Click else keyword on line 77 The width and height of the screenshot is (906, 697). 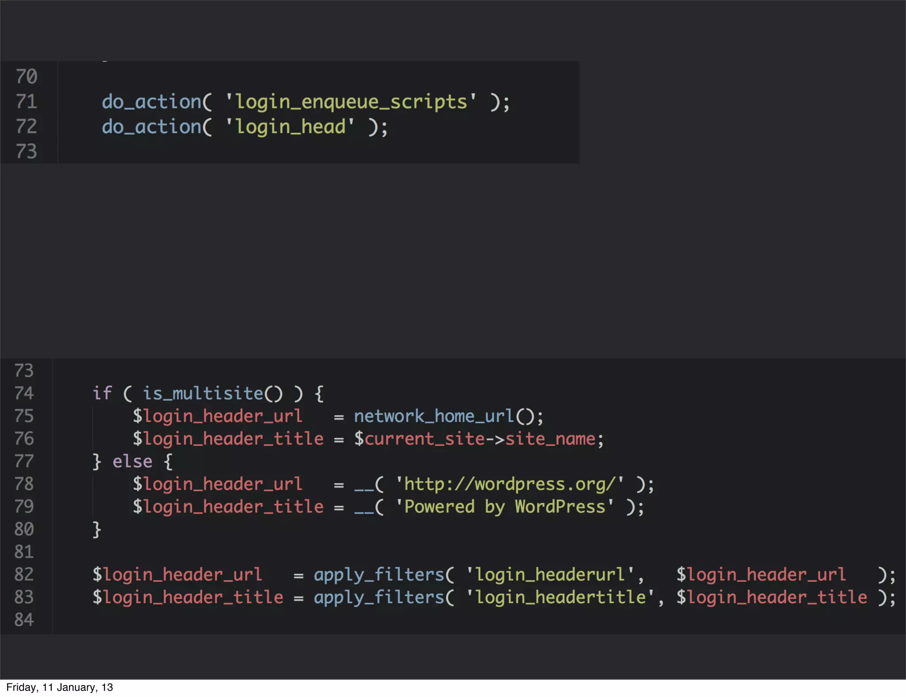(x=132, y=462)
